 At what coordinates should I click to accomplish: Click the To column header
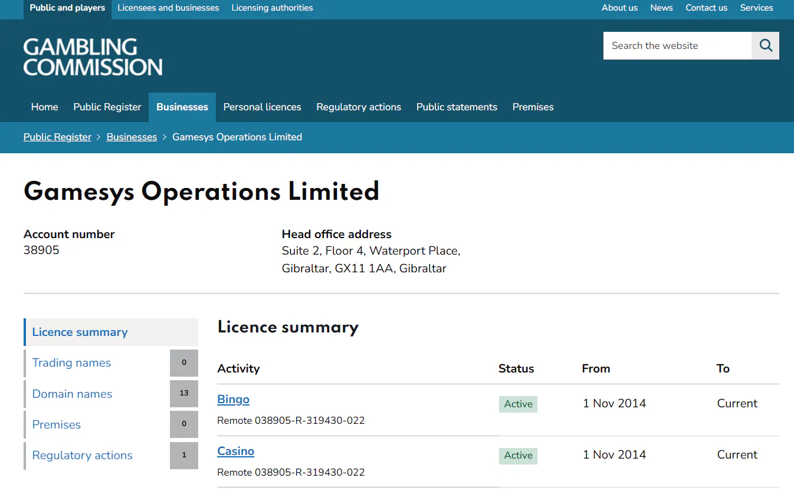click(x=723, y=368)
